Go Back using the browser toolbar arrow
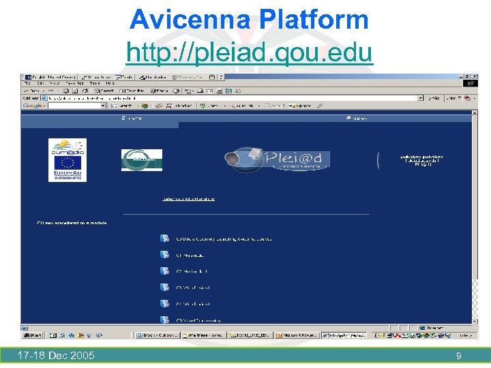Screen dimensions: 491x368 point(32,91)
